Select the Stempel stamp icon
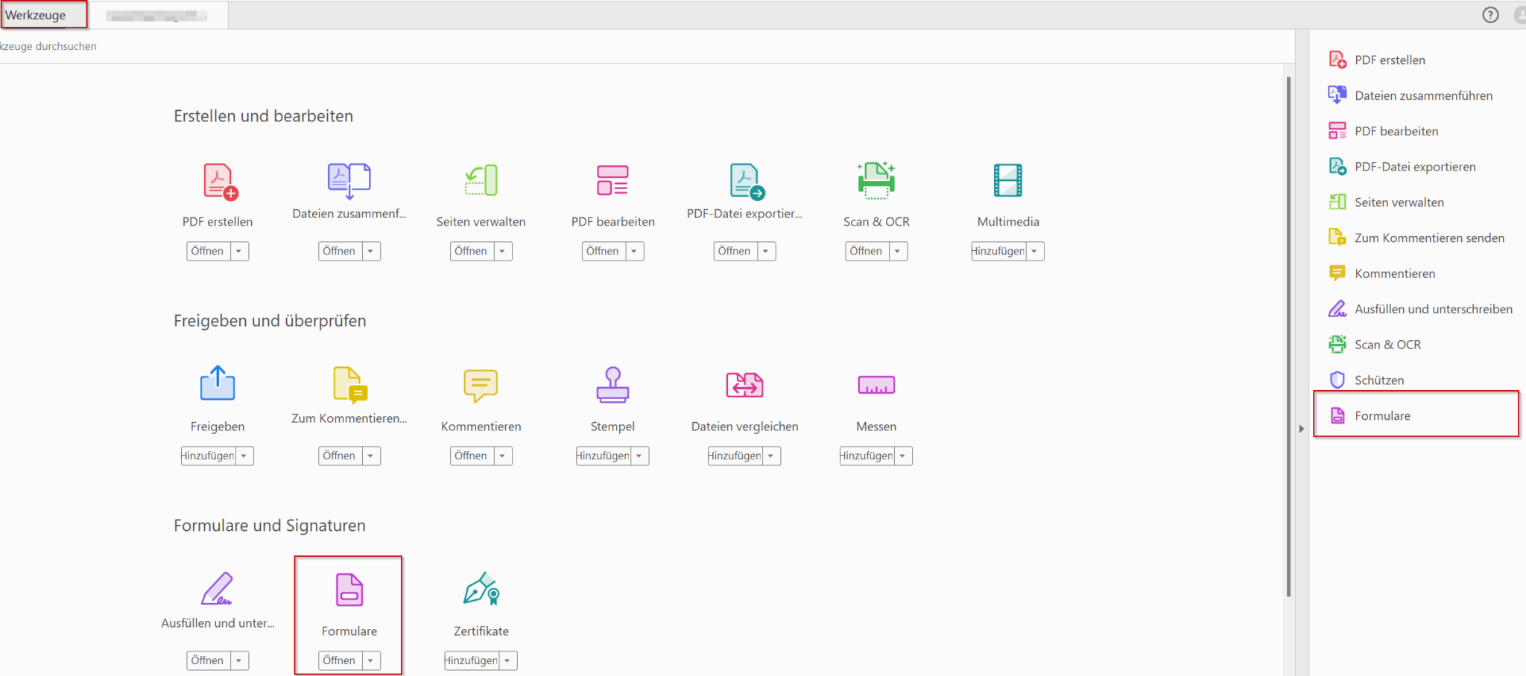Image resolution: width=1526 pixels, height=676 pixels. point(612,385)
